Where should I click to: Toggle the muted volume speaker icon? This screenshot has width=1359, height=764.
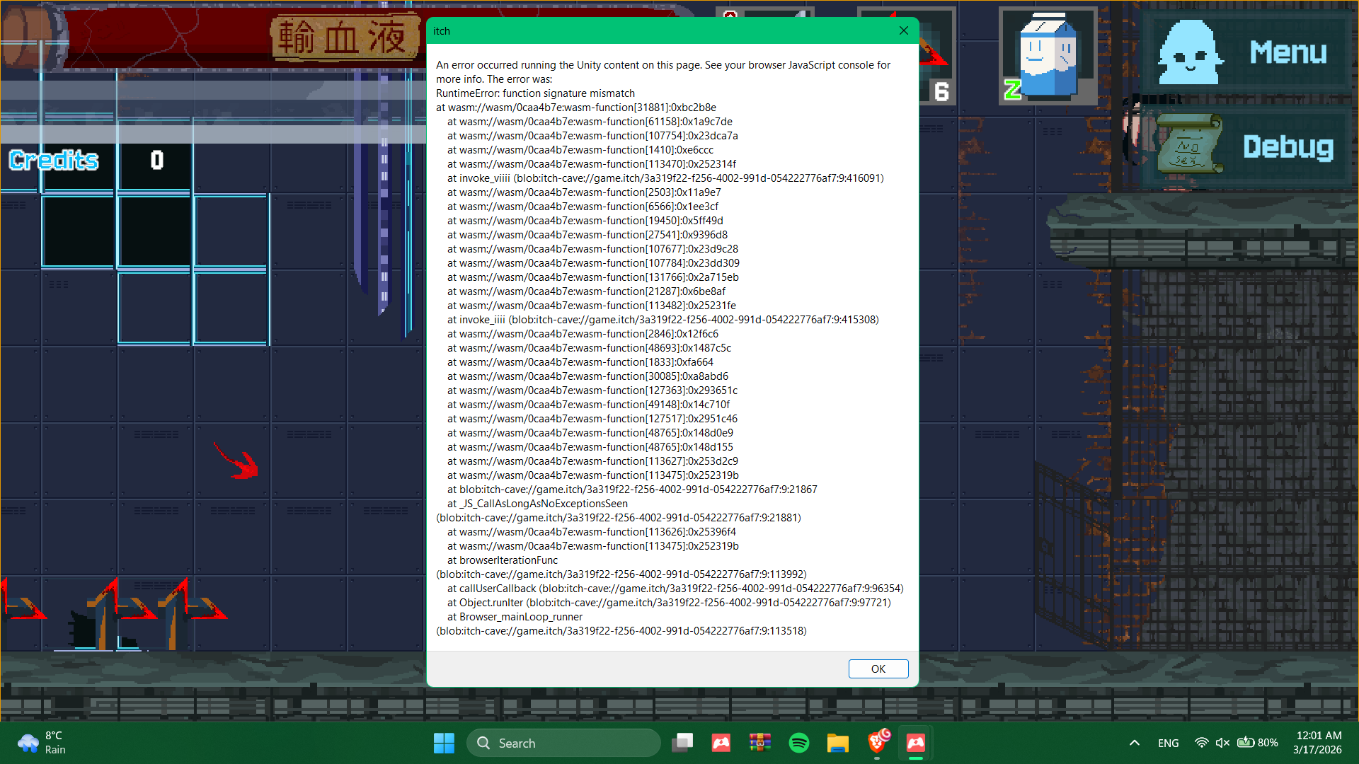coord(1222,743)
